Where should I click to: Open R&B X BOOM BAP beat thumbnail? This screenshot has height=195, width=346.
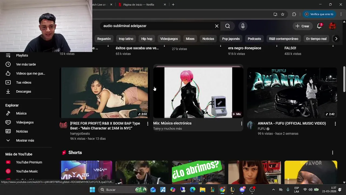[x=104, y=93]
